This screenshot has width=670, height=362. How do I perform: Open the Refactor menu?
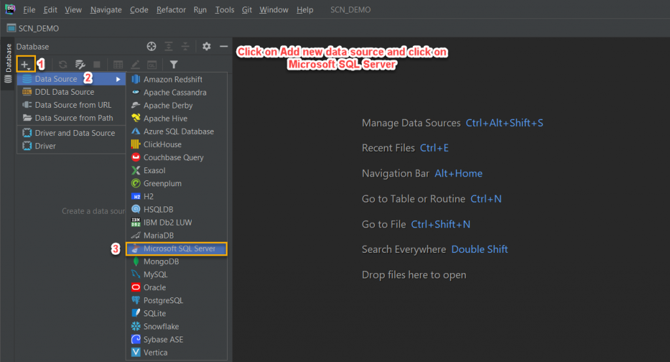click(171, 9)
